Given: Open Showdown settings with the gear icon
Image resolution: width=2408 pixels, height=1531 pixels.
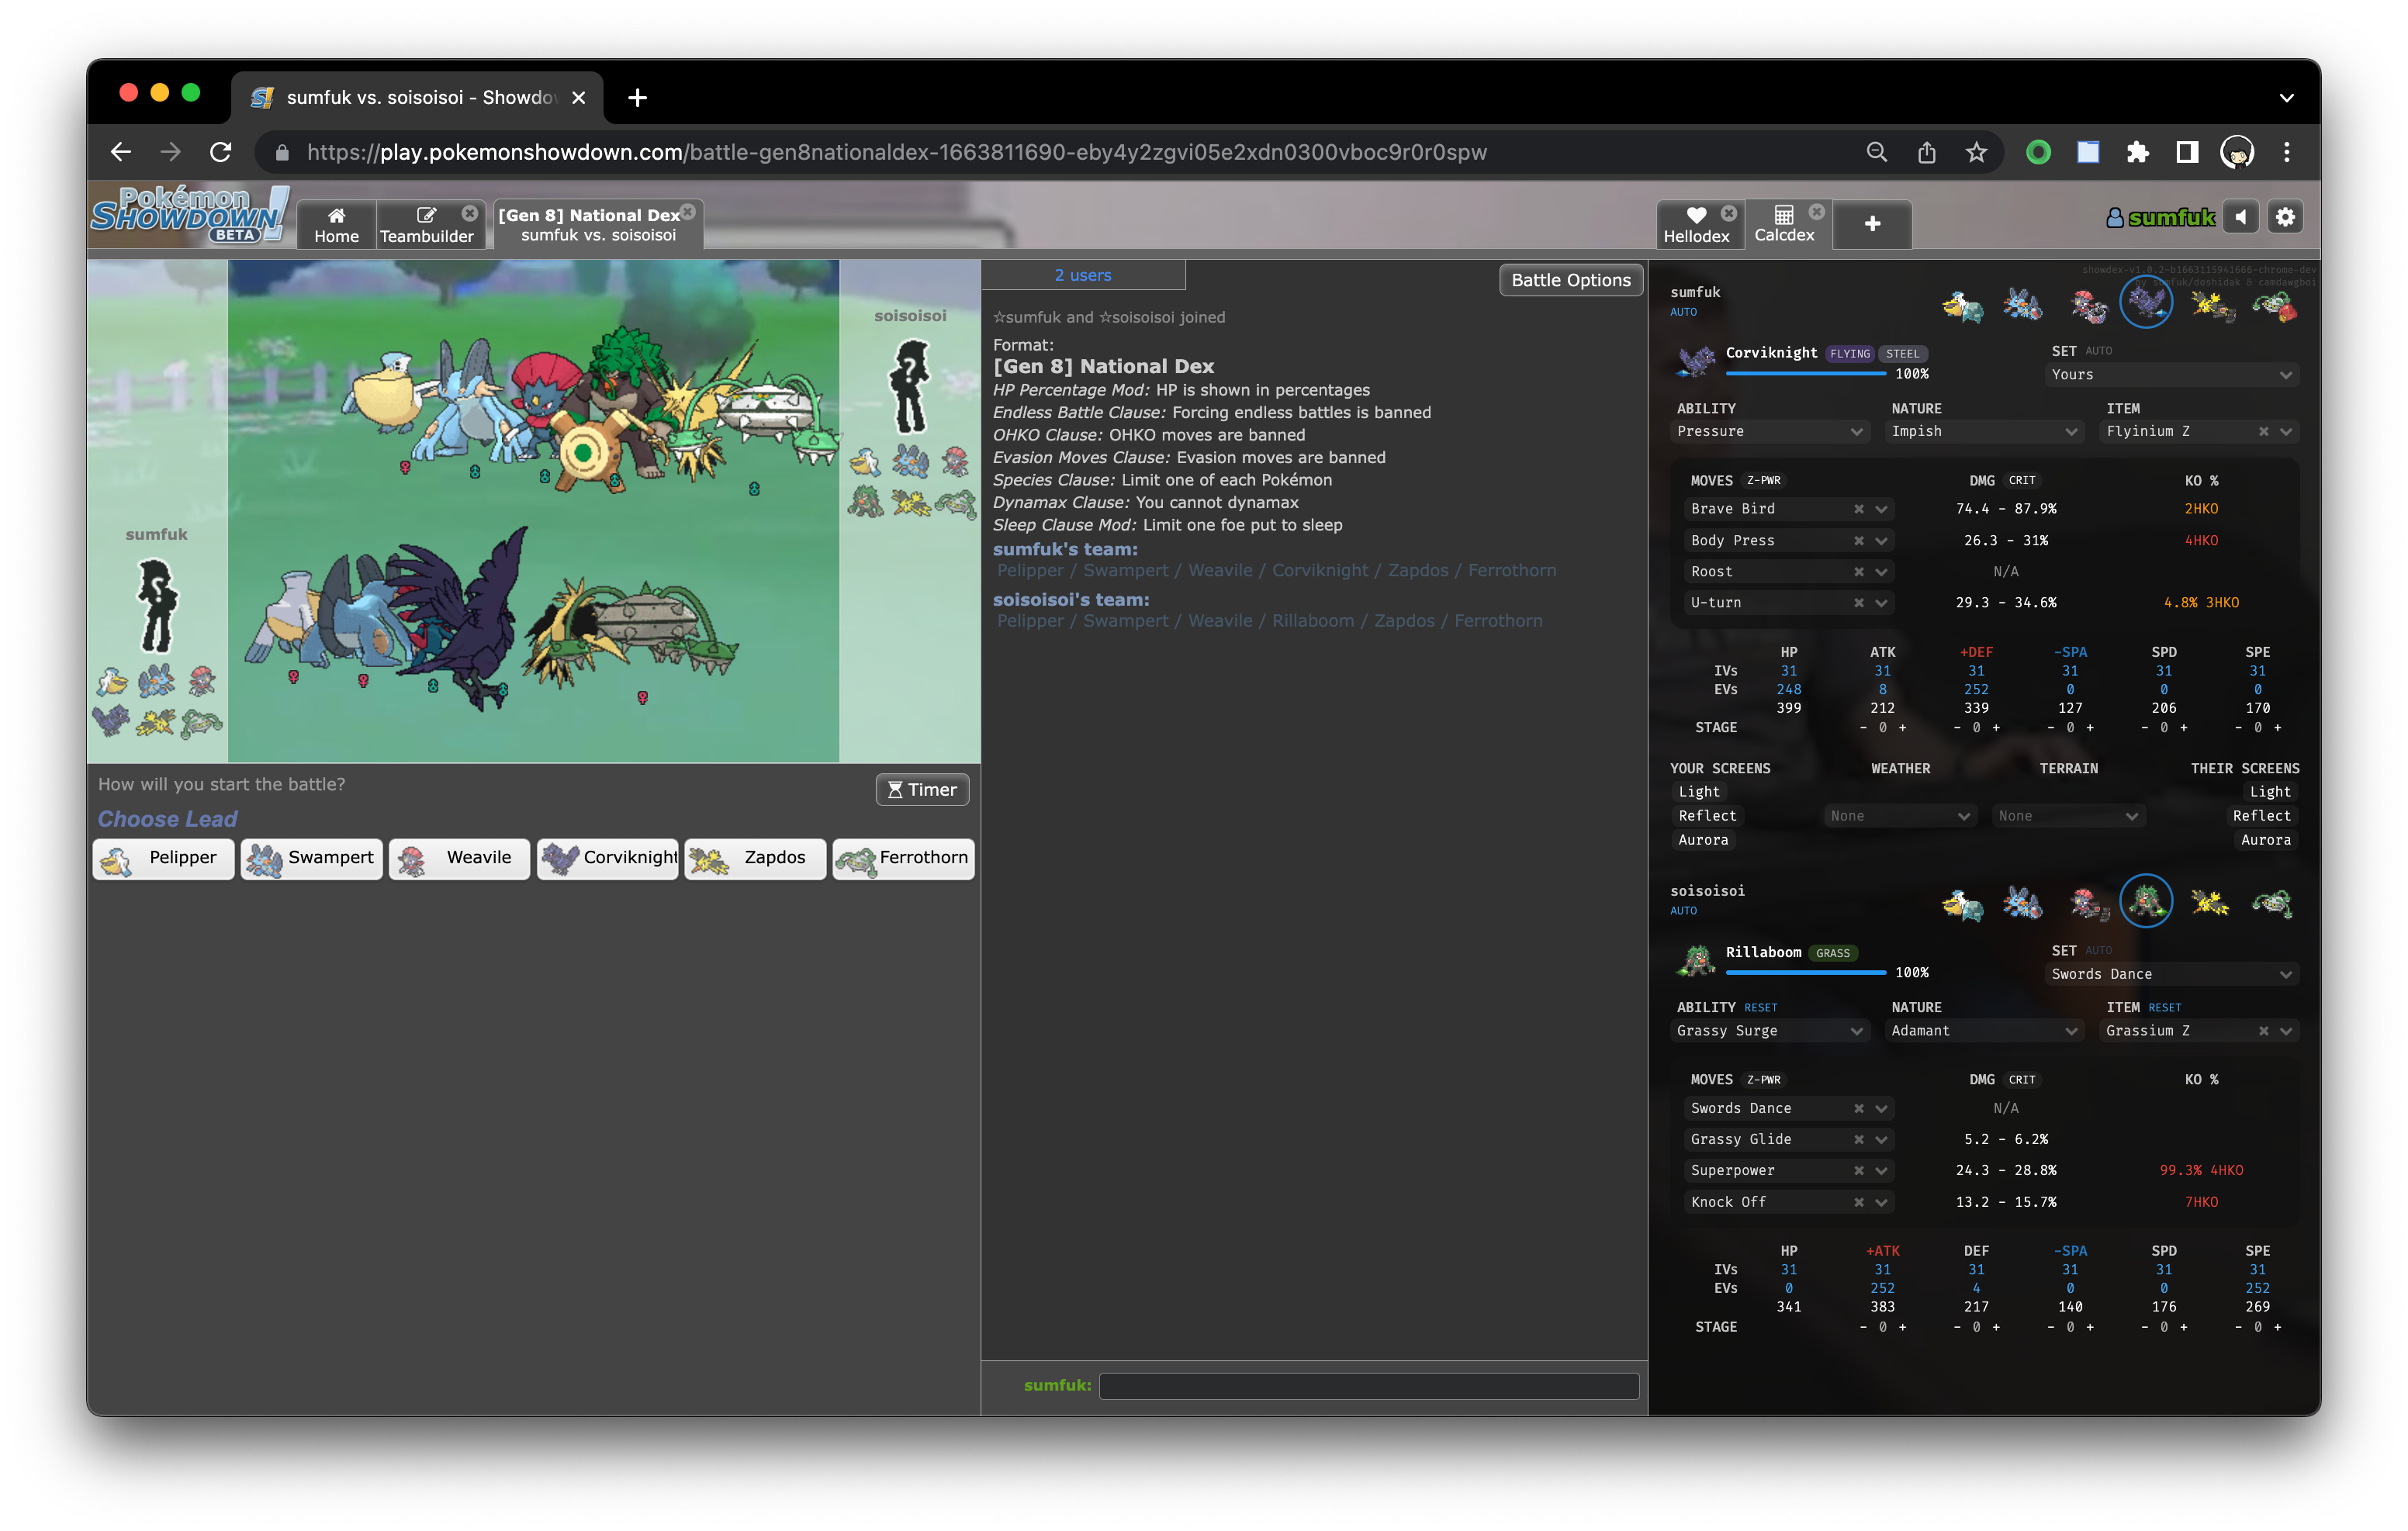Looking at the screenshot, I should pos(2285,216).
